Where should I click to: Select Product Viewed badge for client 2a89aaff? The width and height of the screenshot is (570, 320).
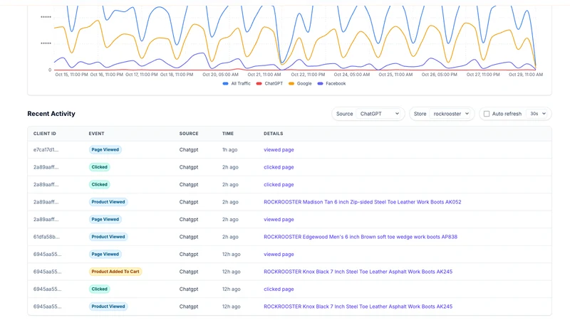point(108,202)
